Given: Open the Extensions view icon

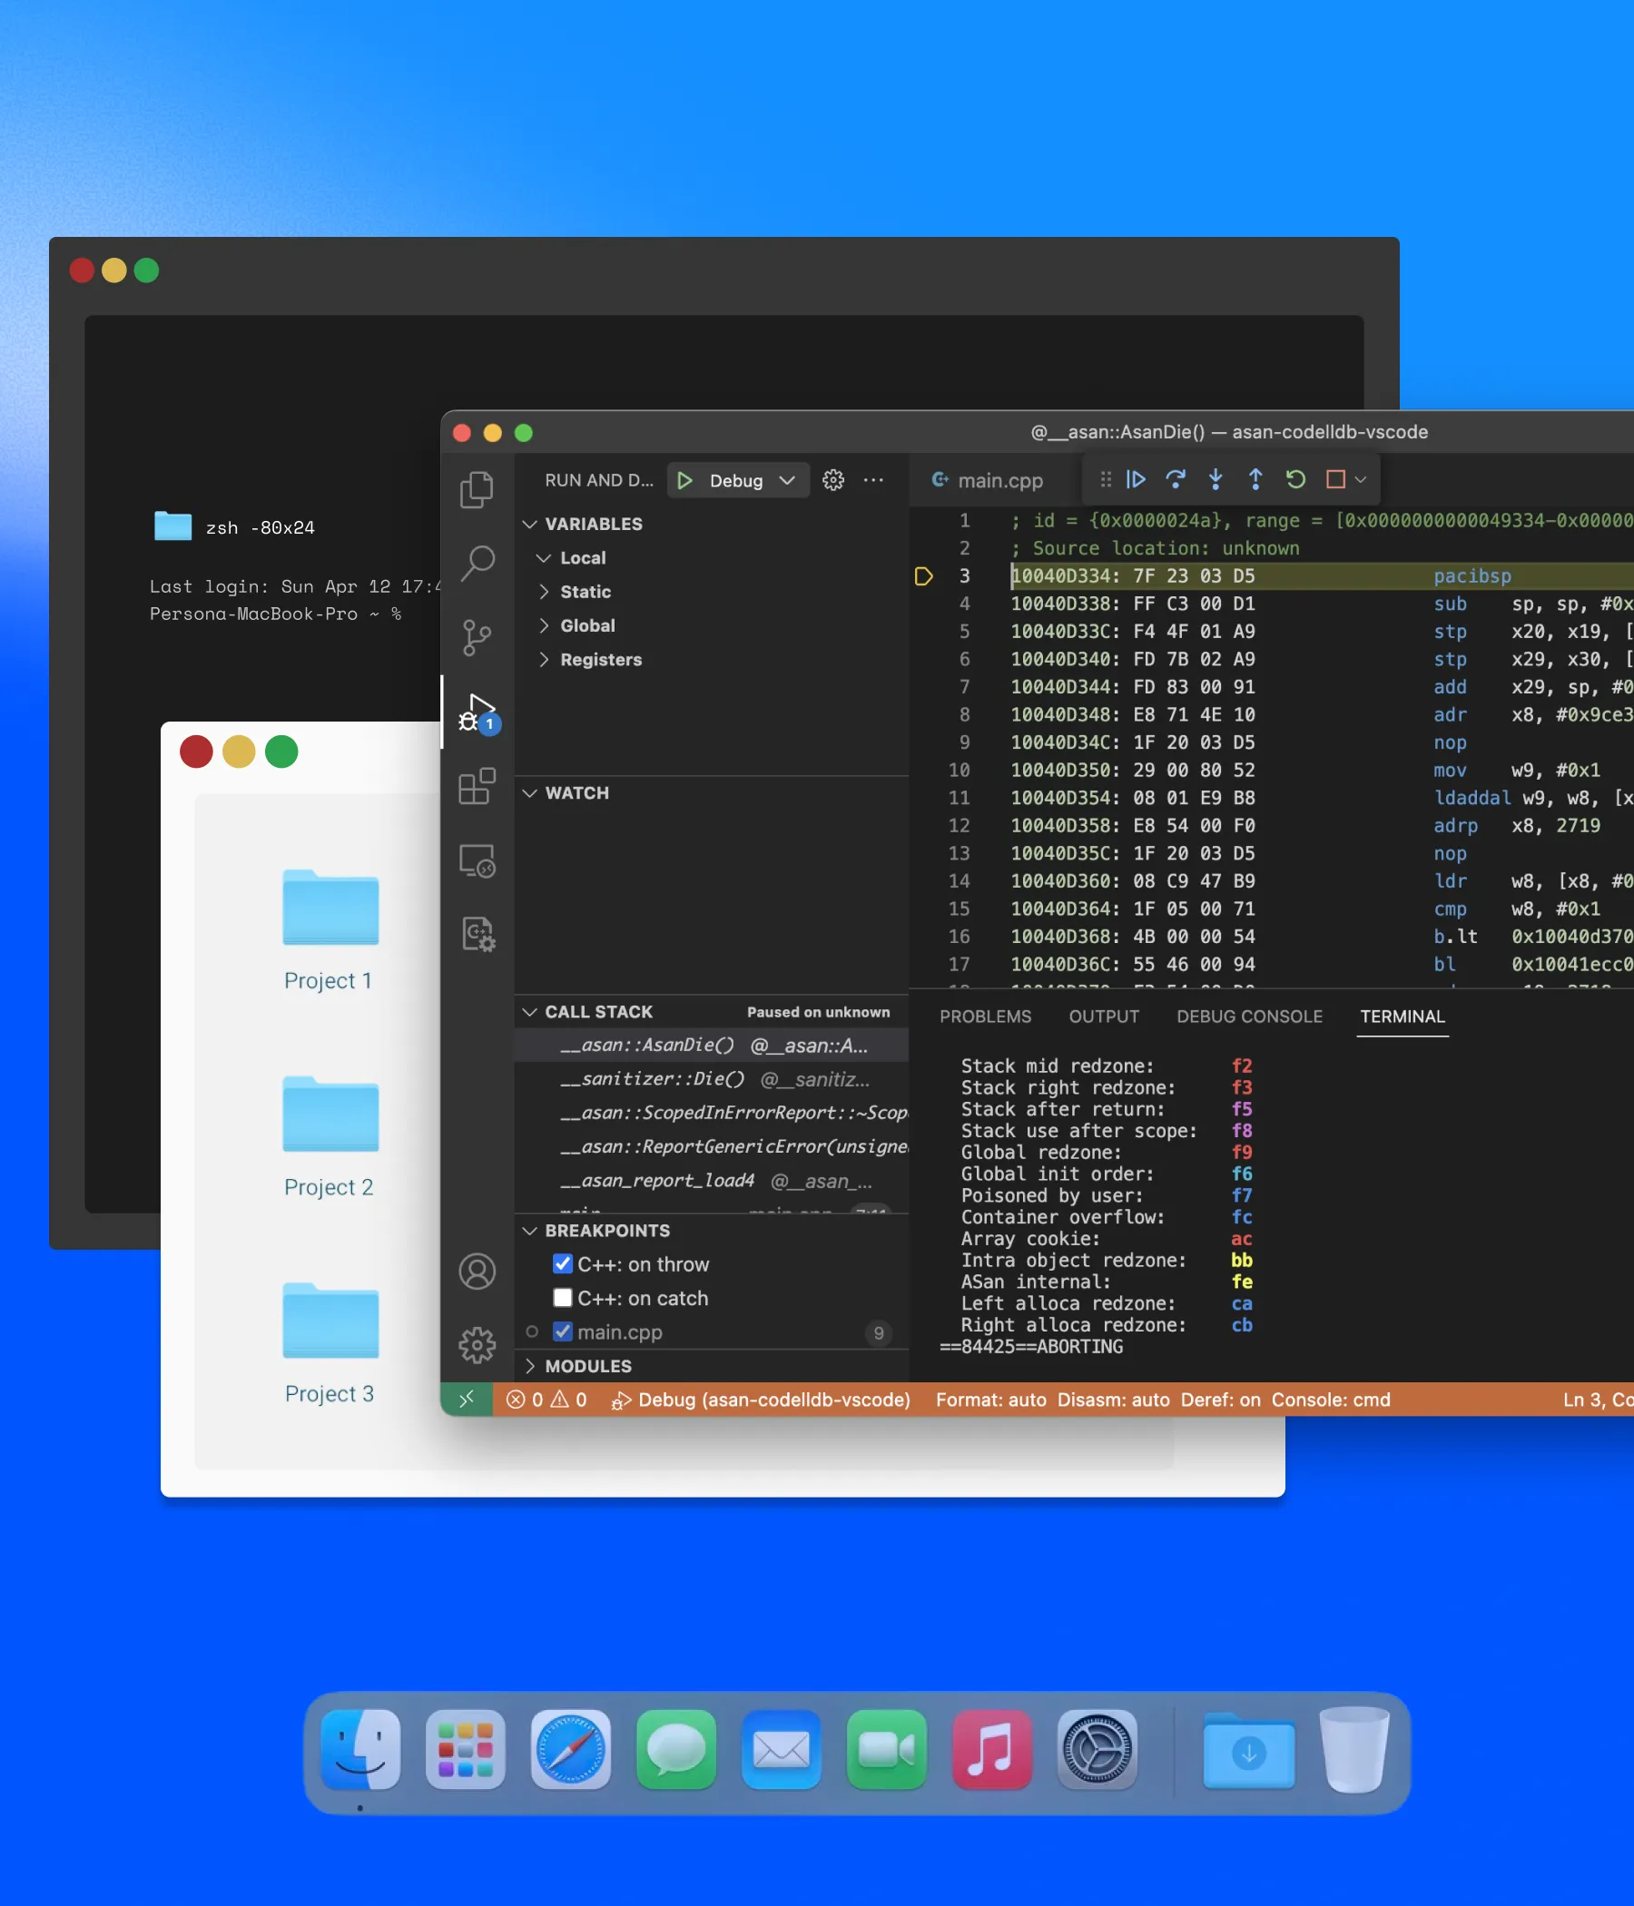Looking at the screenshot, I should (477, 787).
